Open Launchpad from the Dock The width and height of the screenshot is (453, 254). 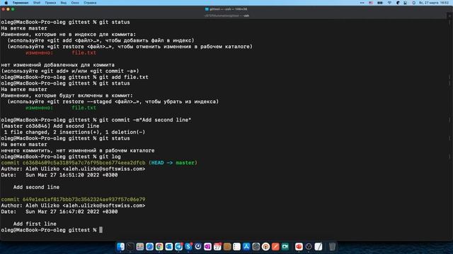click(140, 246)
